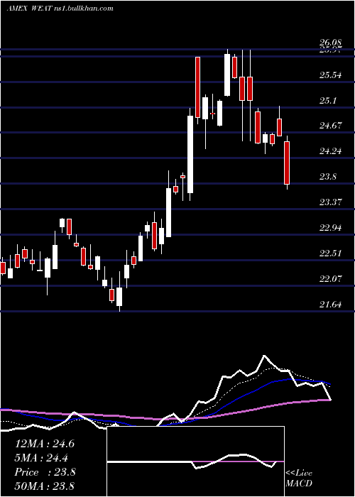Screen dimensions: 355x497
Task: Click the <<Live MACD label
Action: point(299,478)
